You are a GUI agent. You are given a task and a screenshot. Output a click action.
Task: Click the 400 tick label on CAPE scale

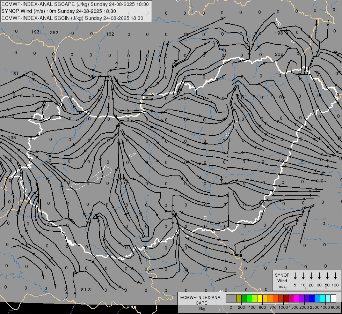(252, 307)
